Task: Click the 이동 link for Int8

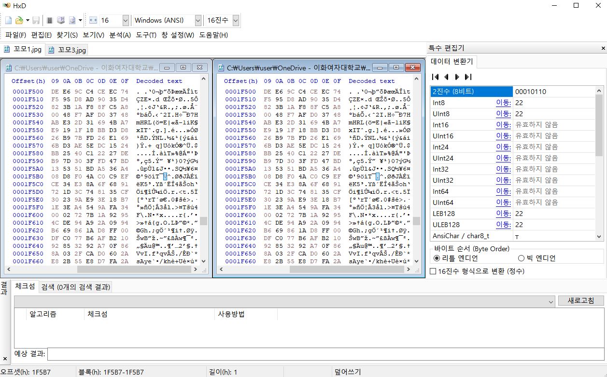Action: click(503, 103)
